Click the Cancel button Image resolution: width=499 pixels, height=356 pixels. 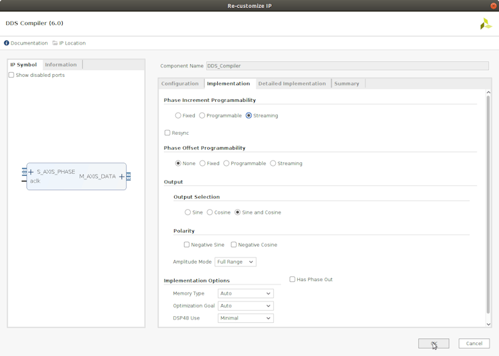point(474,344)
